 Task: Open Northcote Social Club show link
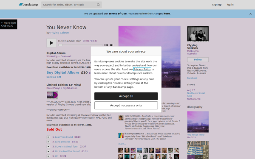click(x=196, y=95)
